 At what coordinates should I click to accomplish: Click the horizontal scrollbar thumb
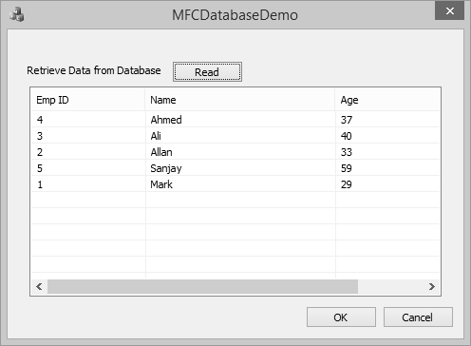[x=202, y=287]
